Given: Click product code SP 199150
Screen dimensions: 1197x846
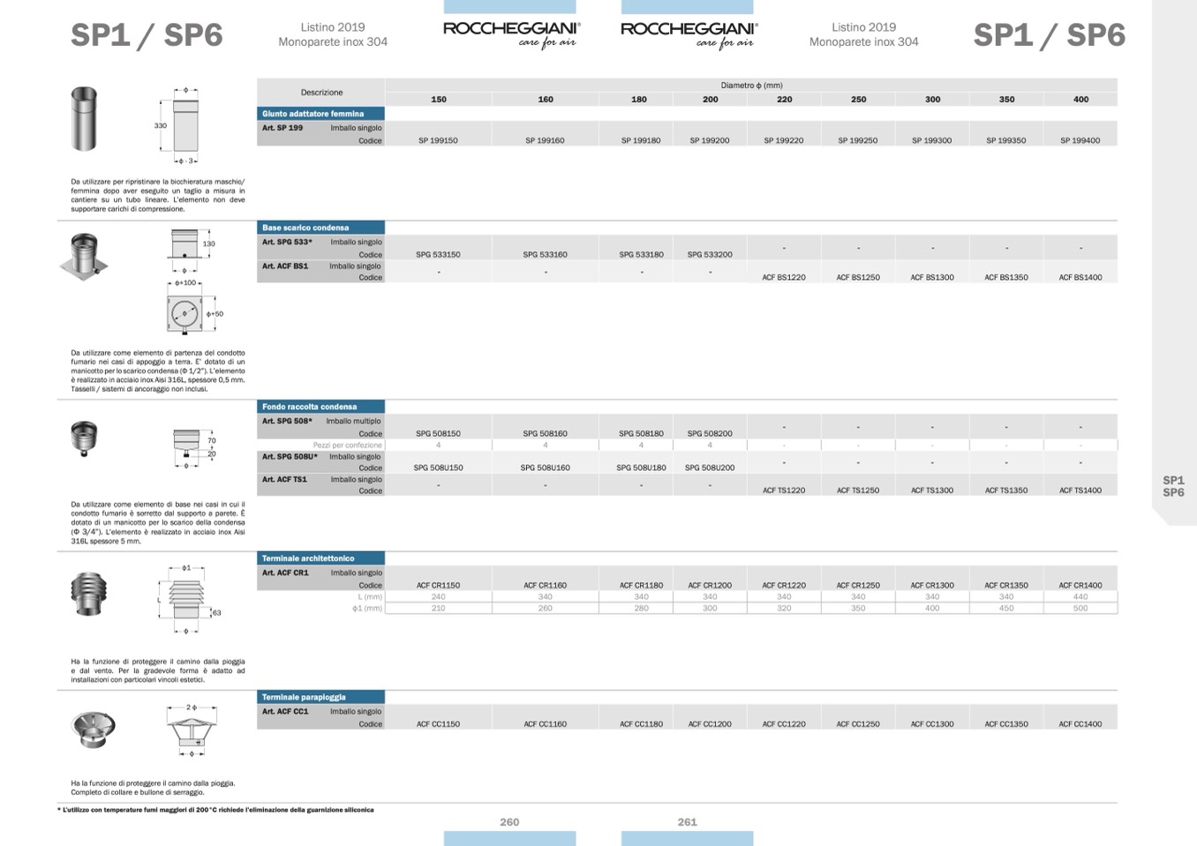Looking at the screenshot, I should pyautogui.click(x=438, y=140).
